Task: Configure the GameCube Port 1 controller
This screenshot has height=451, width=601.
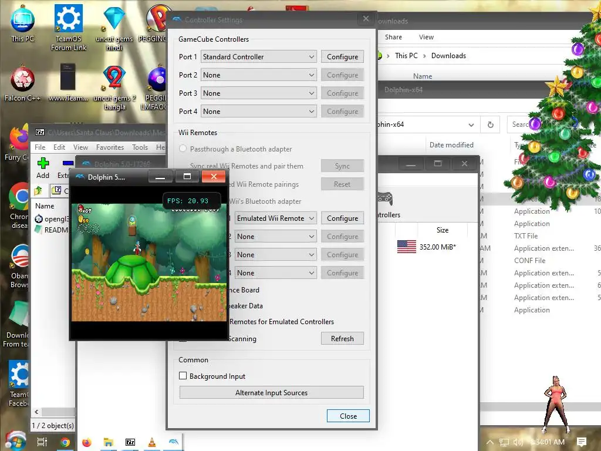Action: pos(342,57)
